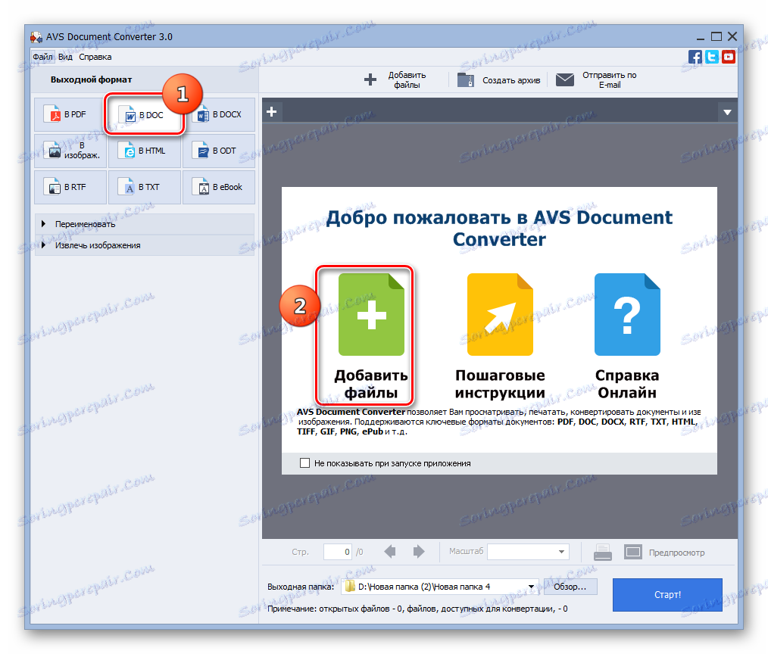Select the PDF output format button
768x654 pixels.
[x=70, y=114]
